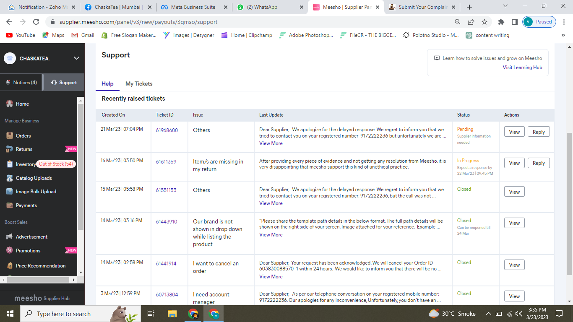
Task: Click sidebar horizontal scrollbar right arrow
Action: point(74,280)
